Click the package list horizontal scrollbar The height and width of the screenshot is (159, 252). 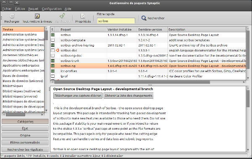(132, 82)
